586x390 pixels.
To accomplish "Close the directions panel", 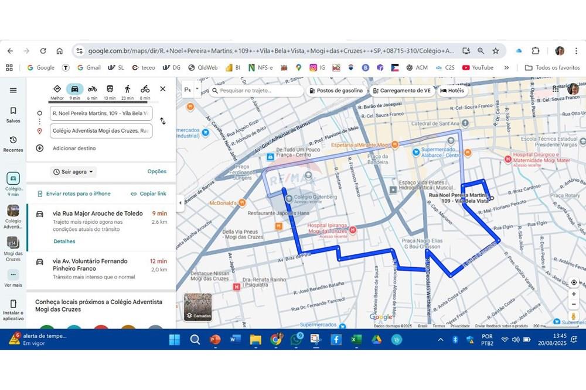I will click(163, 89).
